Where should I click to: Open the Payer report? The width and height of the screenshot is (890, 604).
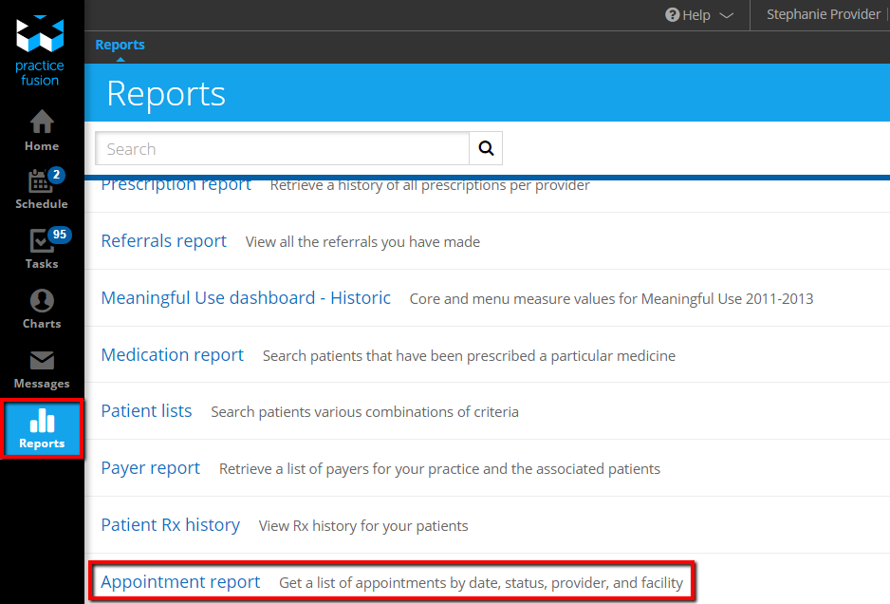151,468
